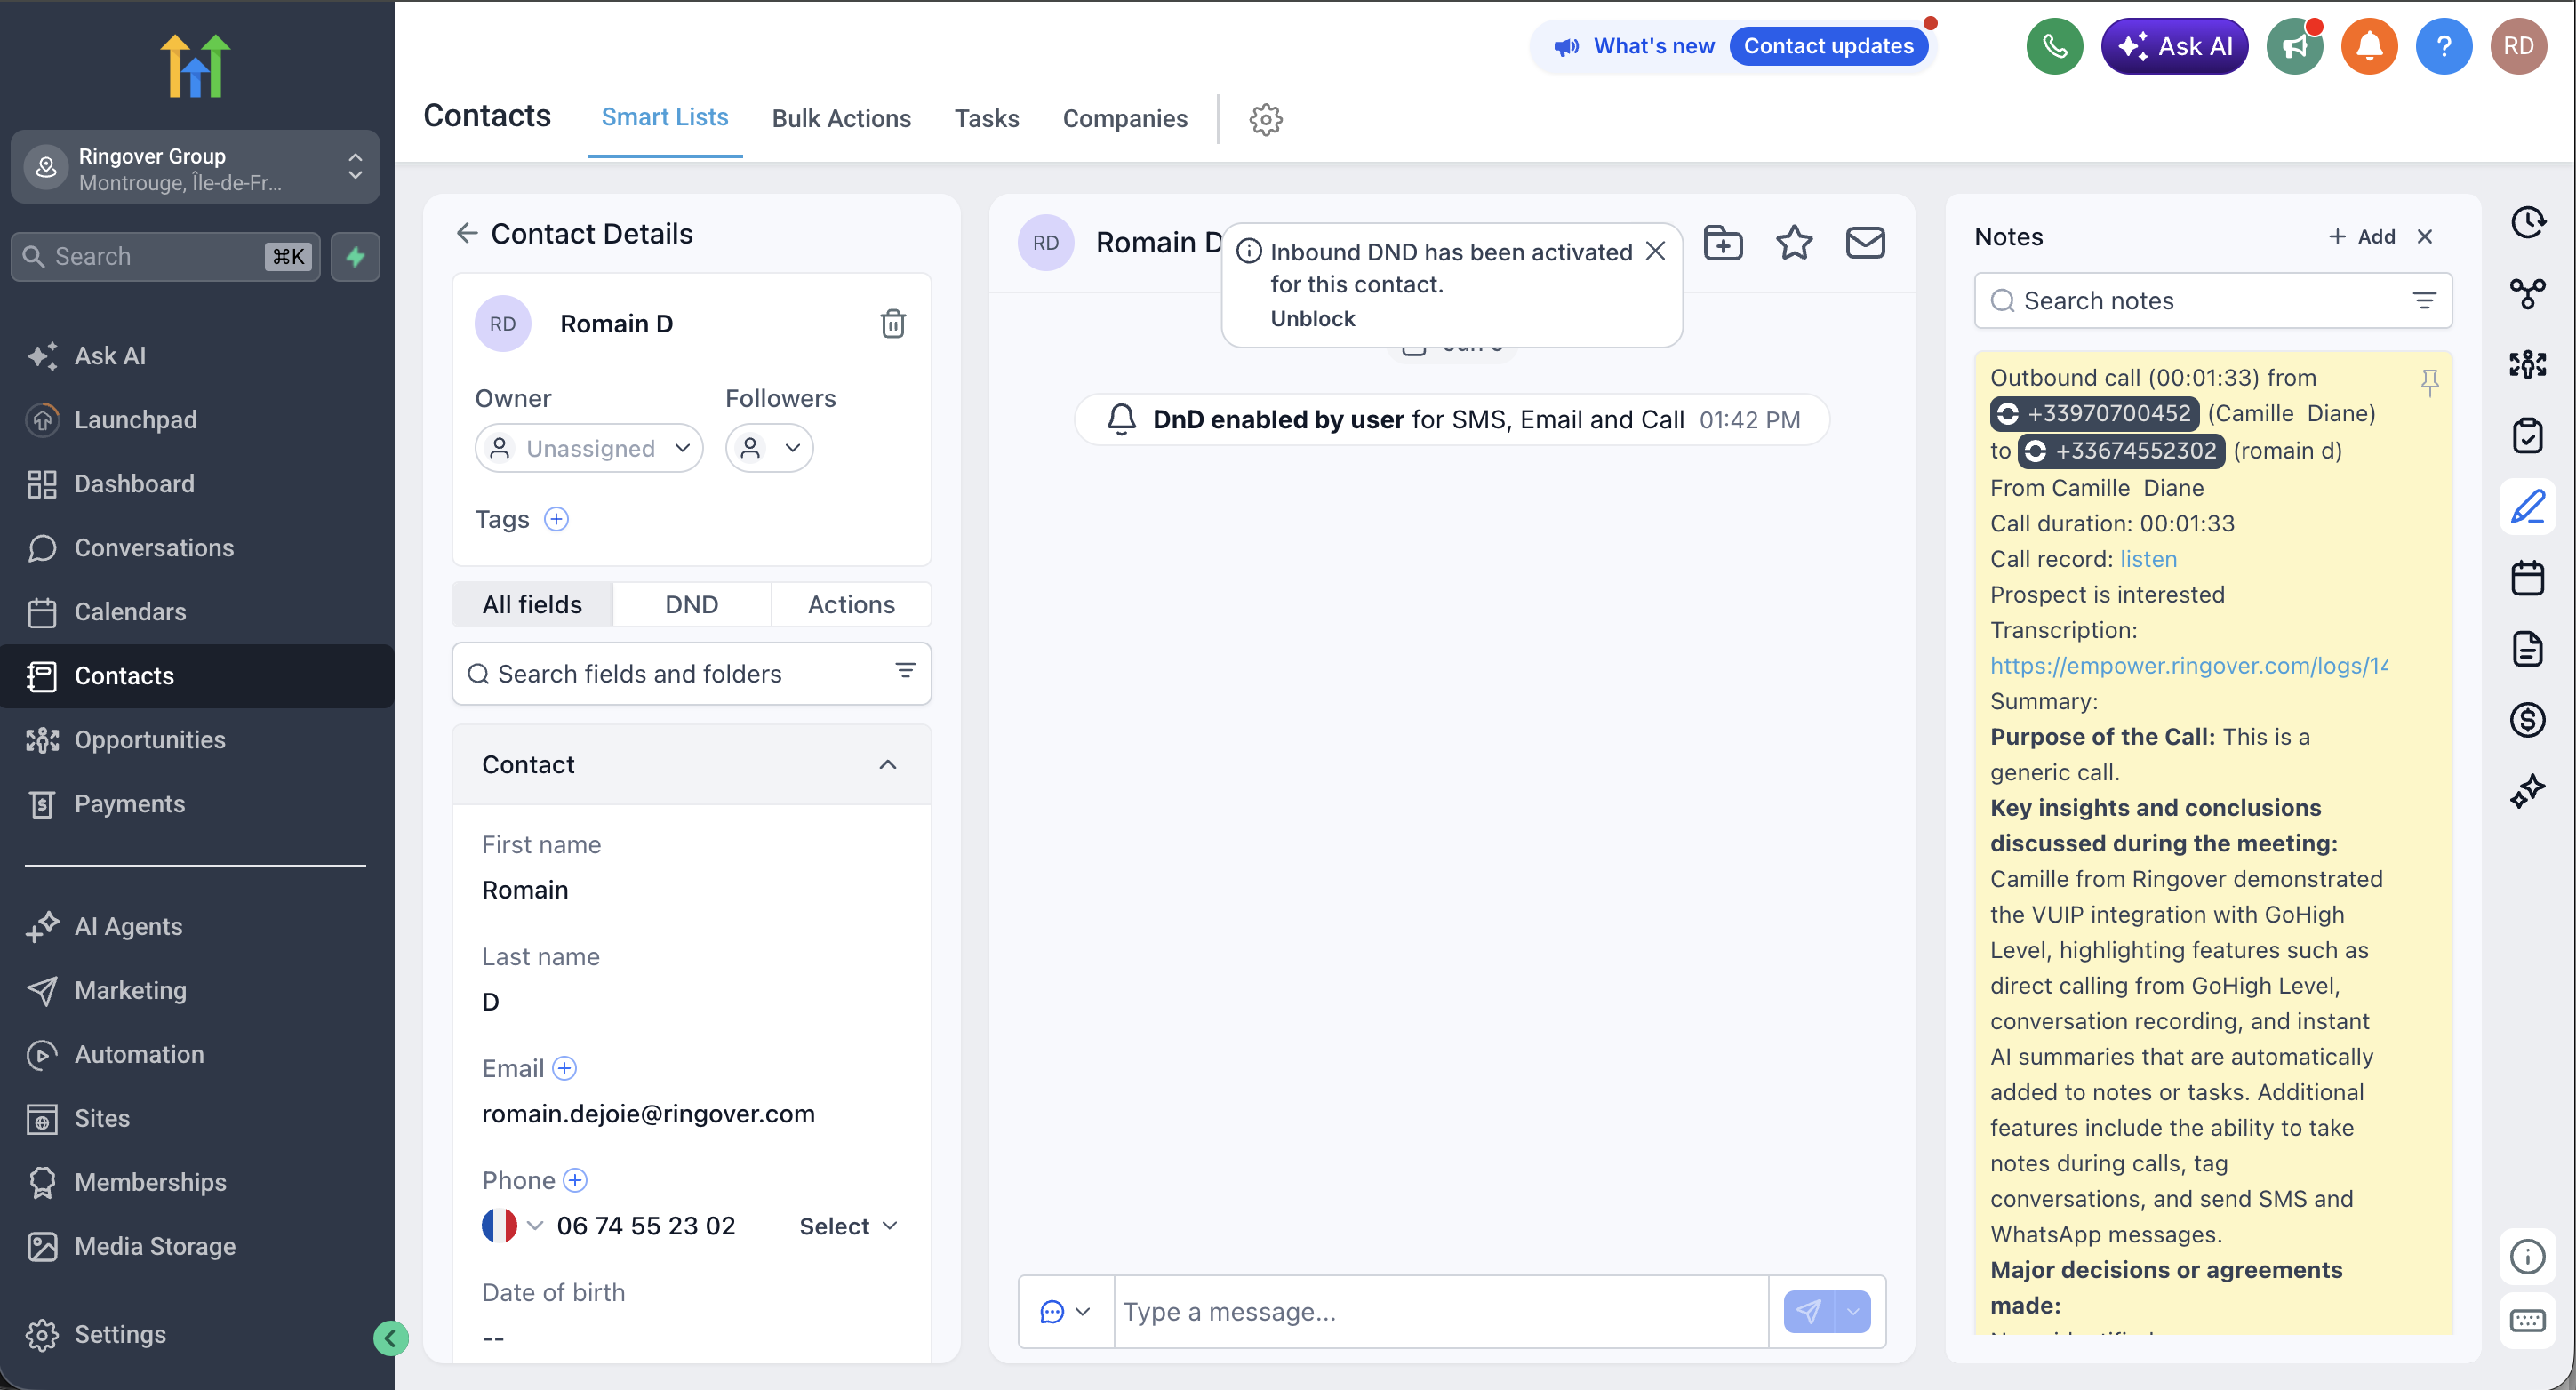Open the phone type Select dropdown
This screenshot has width=2576, height=1390.
849,1226
